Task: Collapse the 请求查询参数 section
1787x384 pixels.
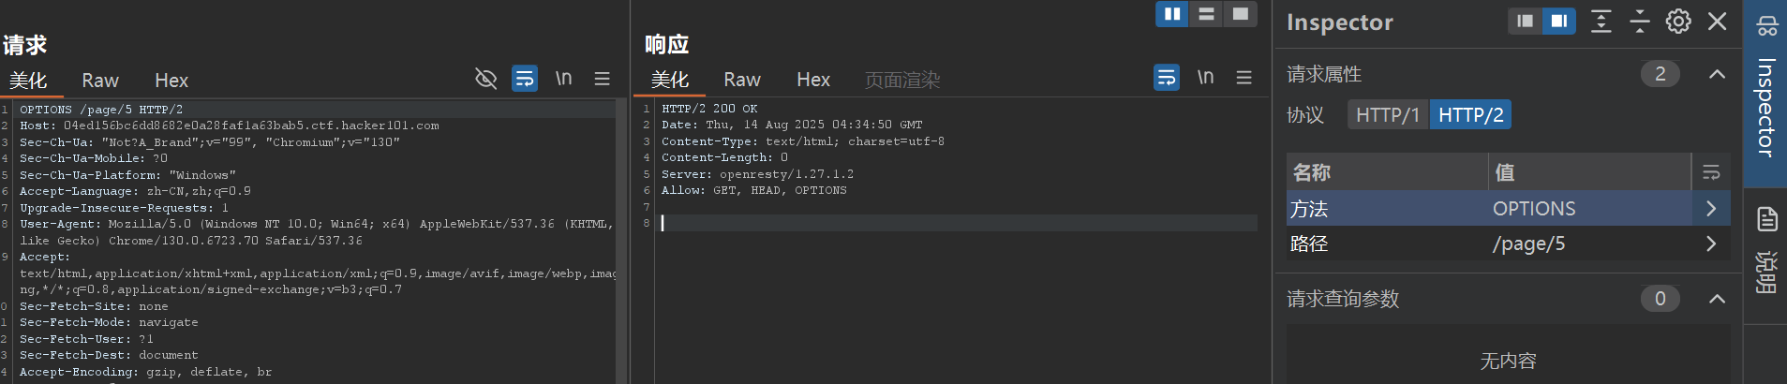Action: pos(1717,299)
